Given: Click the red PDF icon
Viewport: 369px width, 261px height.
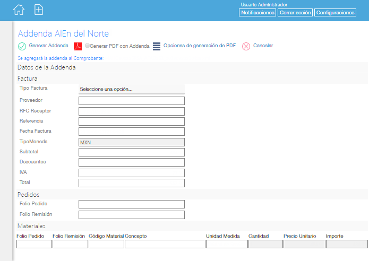Looking at the screenshot, I should pos(78,46).
